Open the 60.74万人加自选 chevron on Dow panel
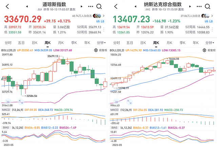The height and width of the screenshot is (147, 217). tap(103, 16)
